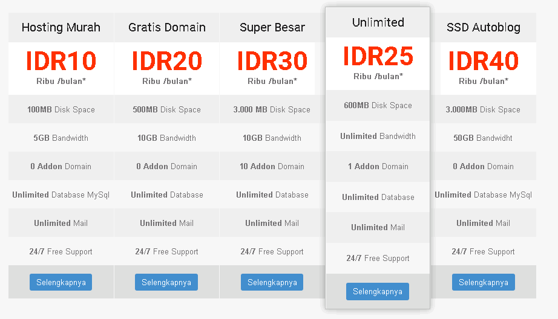Click 10GB Bandwidth in Super Besar column

(272, 138)
